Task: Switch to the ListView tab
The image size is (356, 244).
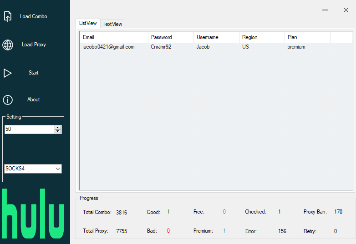Action: point(88,23)
